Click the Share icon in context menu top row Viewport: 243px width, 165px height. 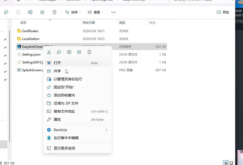pos(79,52)
